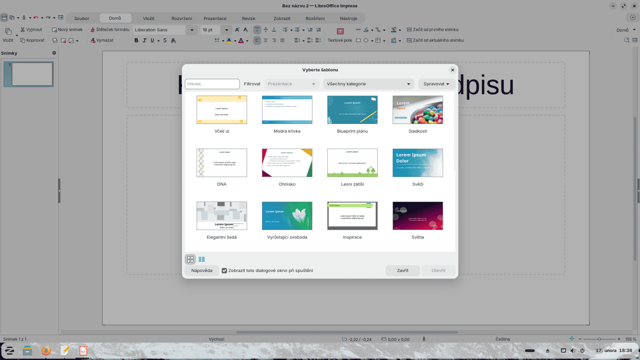640x360 pixels.
Task: Click the center vertically icon
Action: [x=266, y=30]
